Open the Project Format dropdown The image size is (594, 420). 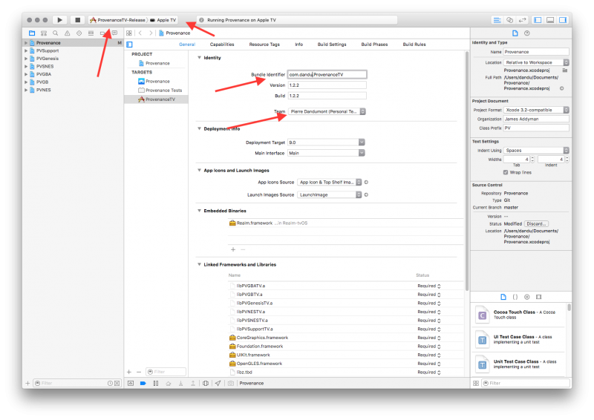coord(536,110)
